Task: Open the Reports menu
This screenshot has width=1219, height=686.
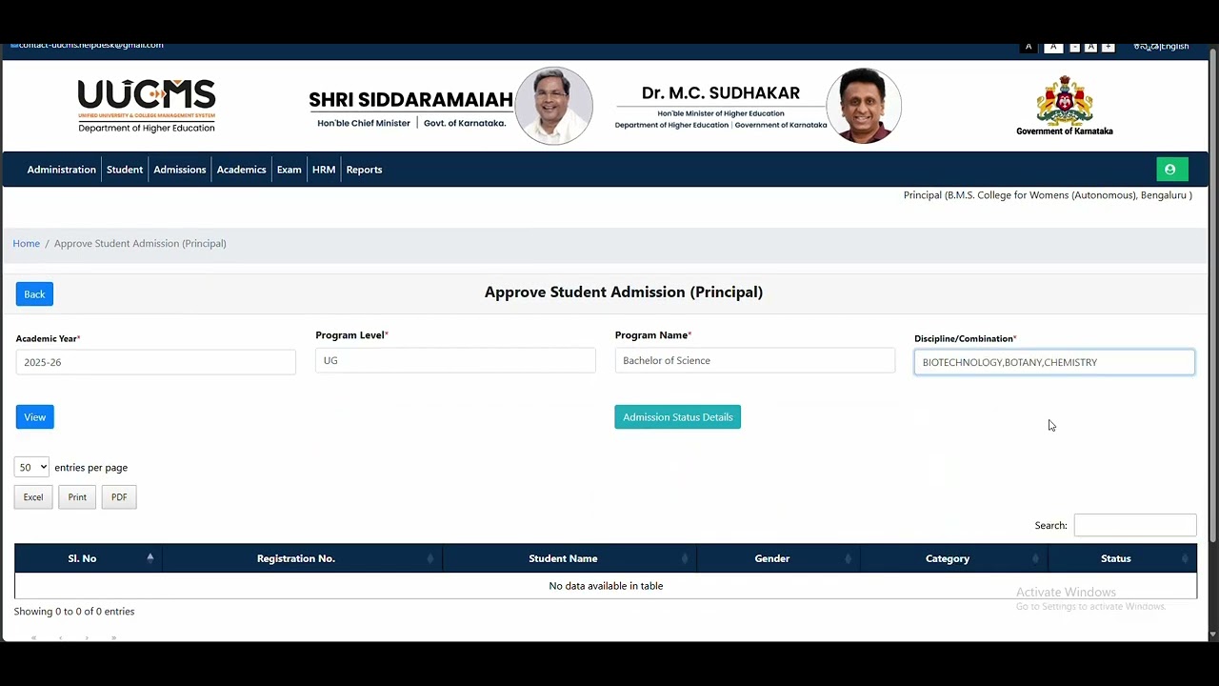Action: 364,170
